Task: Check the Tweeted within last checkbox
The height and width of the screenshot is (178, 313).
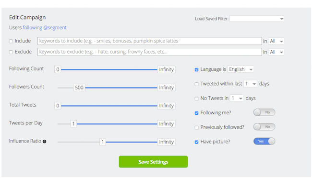Action: point(197,84)
